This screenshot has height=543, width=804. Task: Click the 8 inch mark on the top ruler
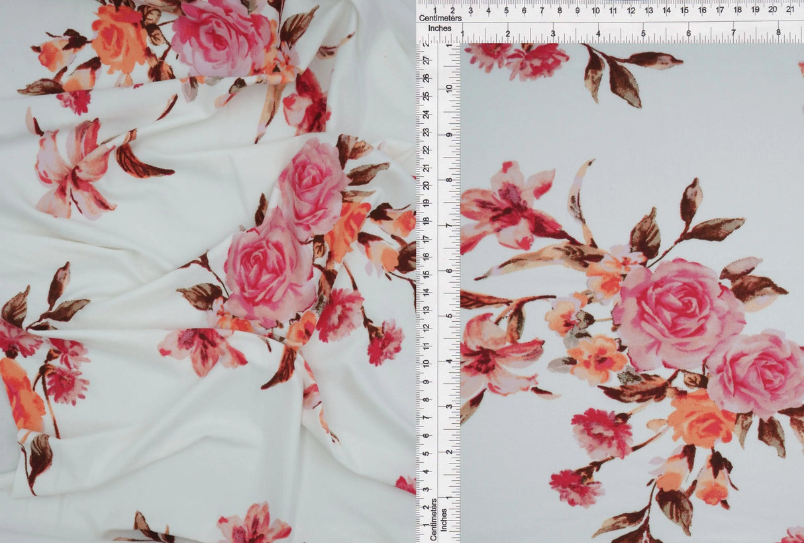pyautogui.click(x=778, y=33)
